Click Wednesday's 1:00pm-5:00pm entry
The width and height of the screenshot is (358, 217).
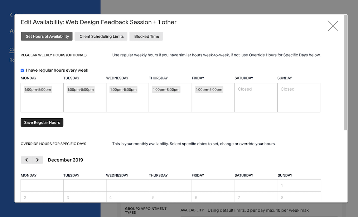[123, 89]
